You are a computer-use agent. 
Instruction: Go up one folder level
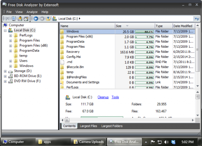(48, 19)
